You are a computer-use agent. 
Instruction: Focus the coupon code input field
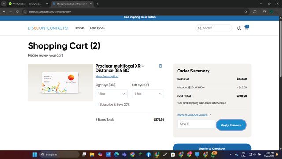(196, 124)
